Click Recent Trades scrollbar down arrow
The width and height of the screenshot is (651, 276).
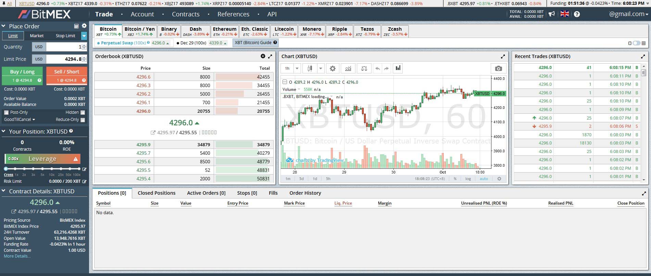coord(644,179)
